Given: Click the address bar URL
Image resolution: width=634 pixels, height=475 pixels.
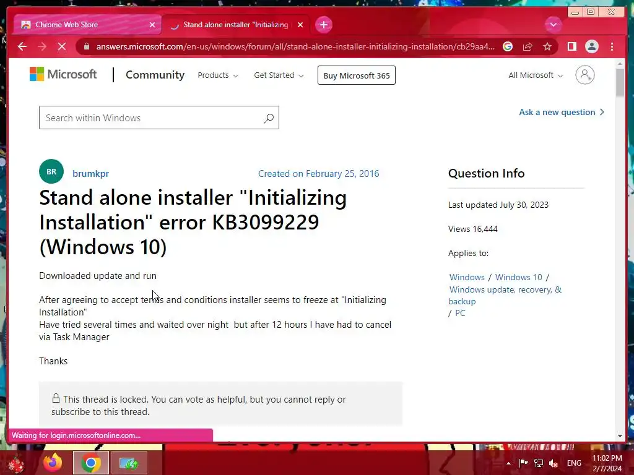Looking at the screenshot, I should [x=295, y=46].
